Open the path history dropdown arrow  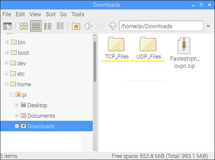point(208,26)
